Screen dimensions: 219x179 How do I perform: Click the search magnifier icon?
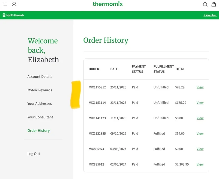coord(205,5)
